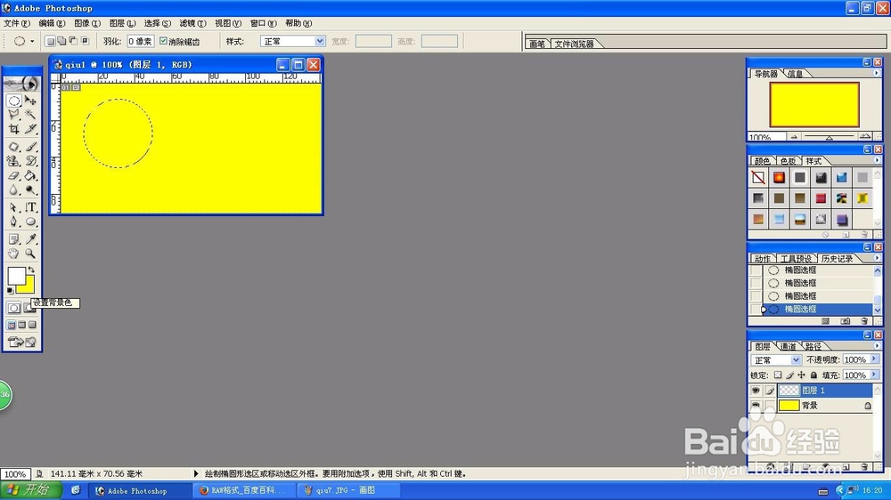Swap foreground and background colors

point(31,270)
